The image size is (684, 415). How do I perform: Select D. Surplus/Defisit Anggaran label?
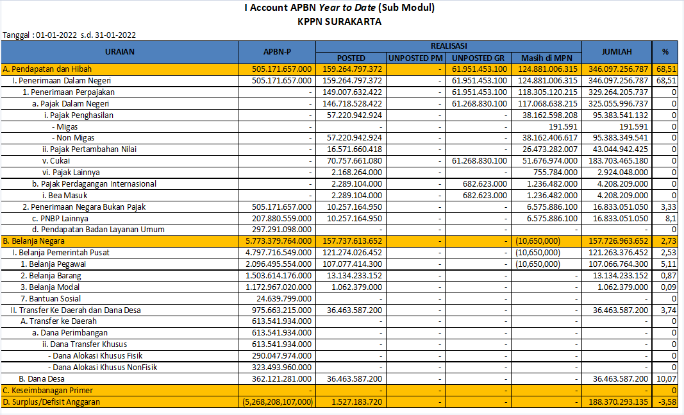(x=51, y=402)
